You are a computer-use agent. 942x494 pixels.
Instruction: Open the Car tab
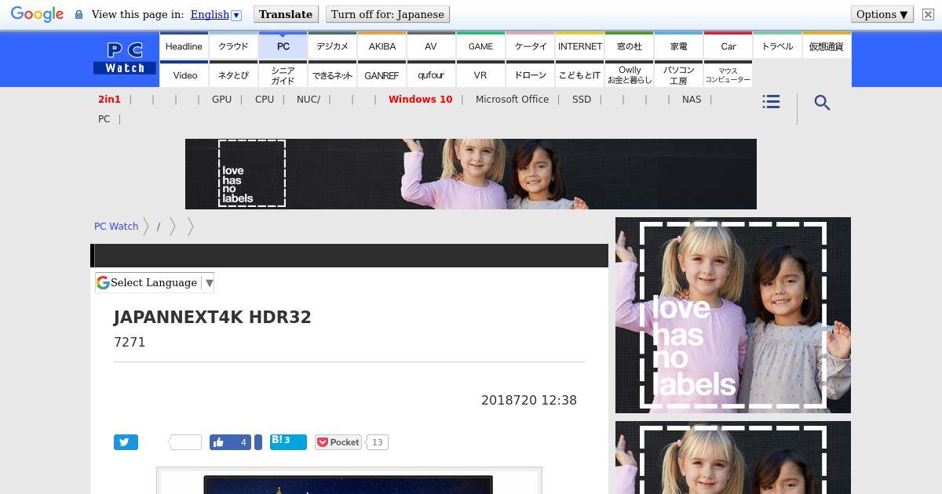(x=728, y=45)
